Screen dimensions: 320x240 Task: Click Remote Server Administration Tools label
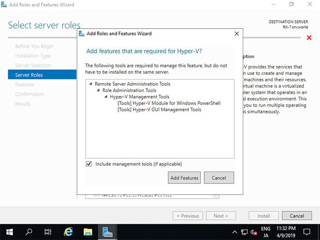click(132, 84)
